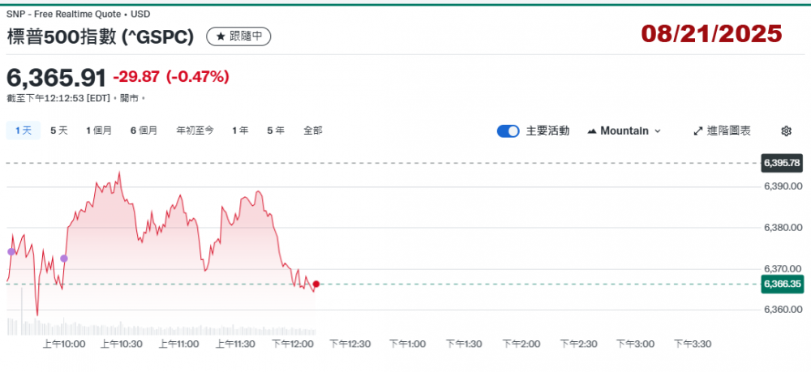Screen dimensions: 811x372
Task: Click the star 跟隨中 follow button
Action: coord(238,36)
